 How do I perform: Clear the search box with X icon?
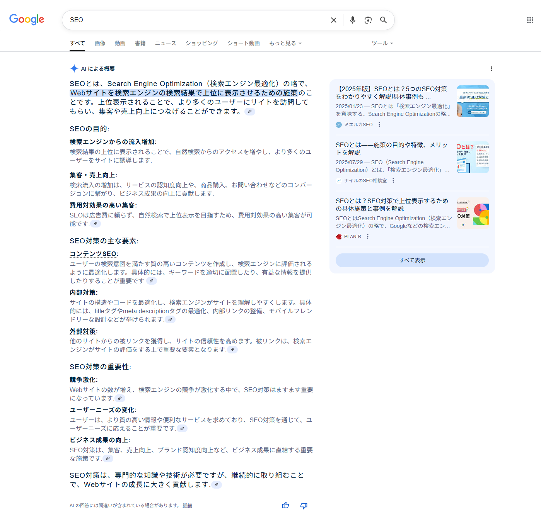click(x=333, y=20)
